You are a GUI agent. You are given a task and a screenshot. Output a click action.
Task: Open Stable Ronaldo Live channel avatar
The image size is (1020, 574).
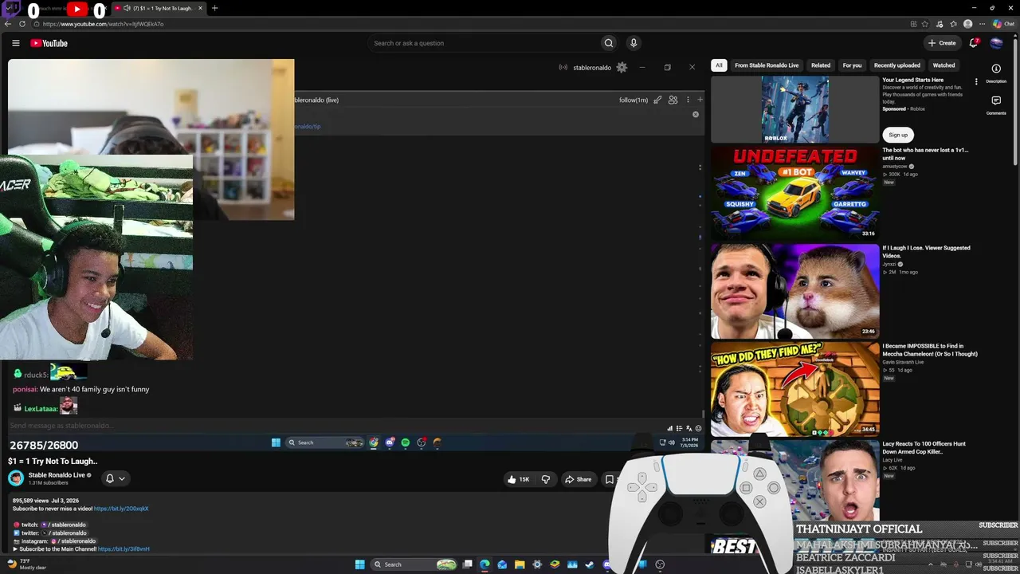pyautogui.click(x=16, y=478)
